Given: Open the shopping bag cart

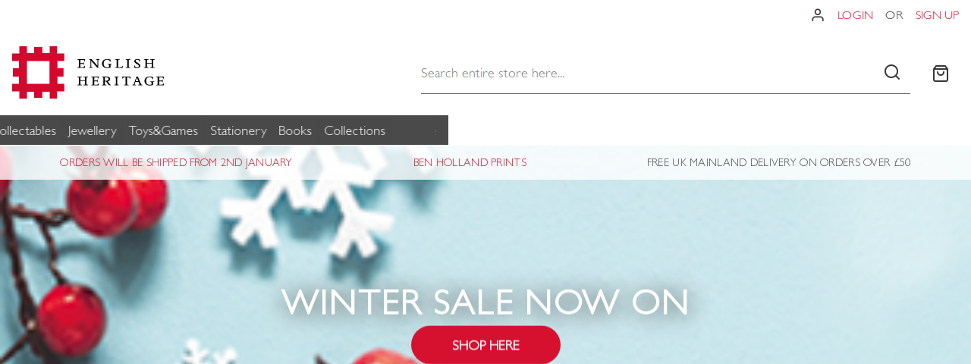Looking at the screenshot, I should 941,74.
